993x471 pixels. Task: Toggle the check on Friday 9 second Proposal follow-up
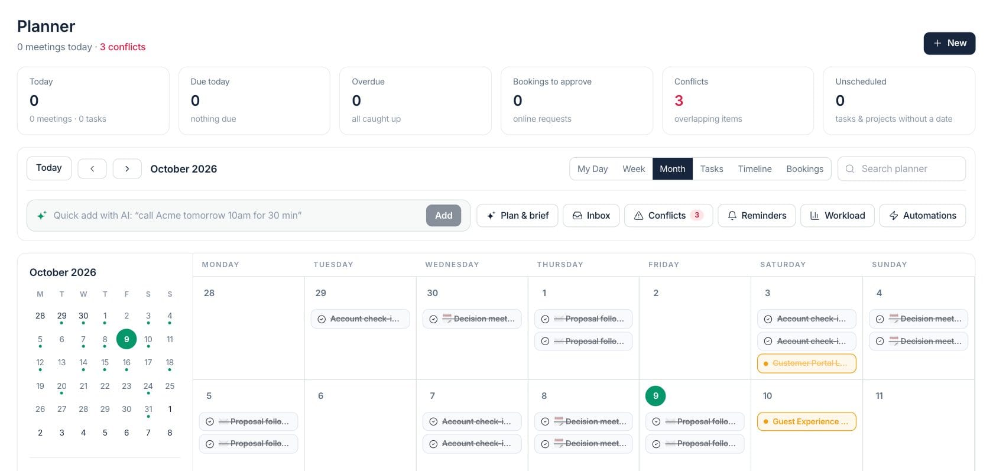point(656,444)
